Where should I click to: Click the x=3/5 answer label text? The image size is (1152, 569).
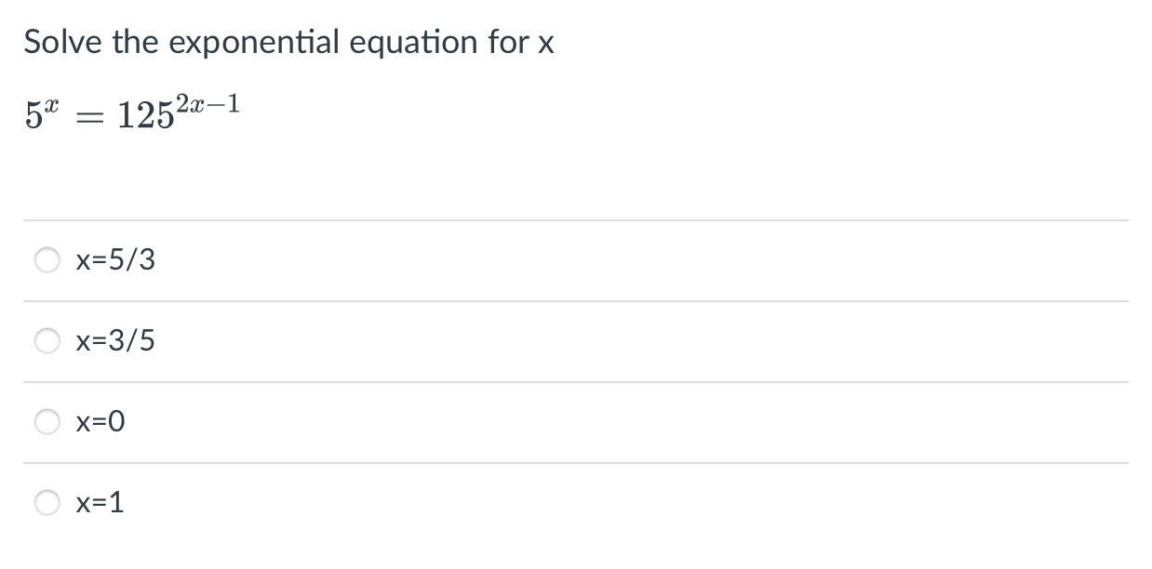(x=115, y=342)
